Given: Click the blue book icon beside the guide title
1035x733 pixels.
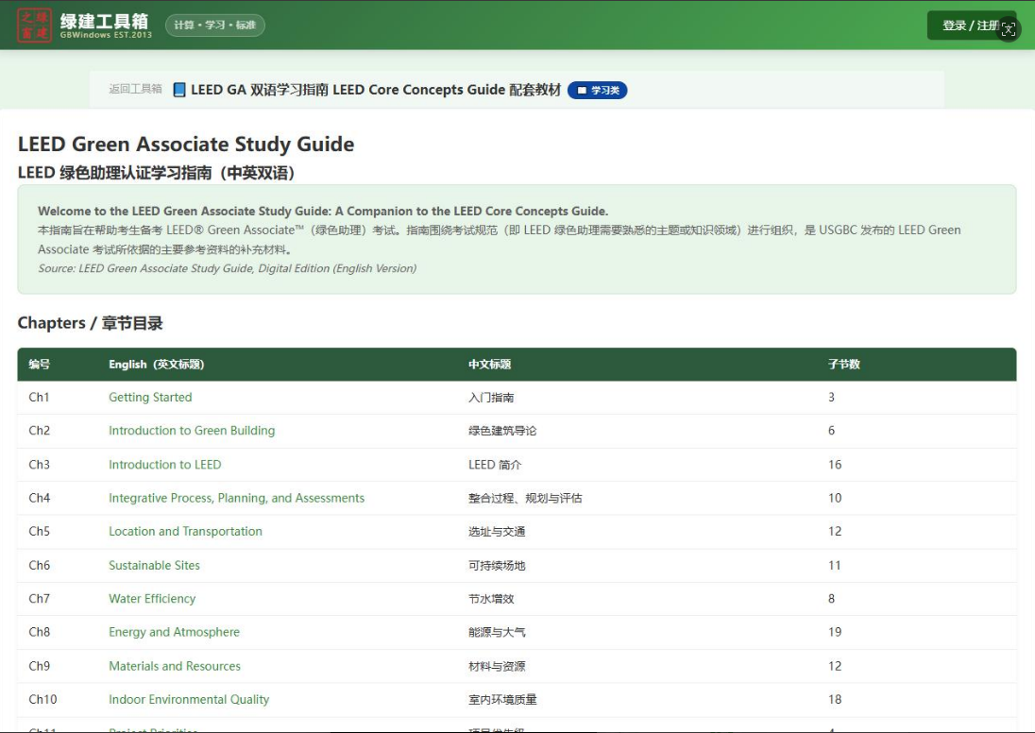Looking at the screenshot, I should (178, 90).
